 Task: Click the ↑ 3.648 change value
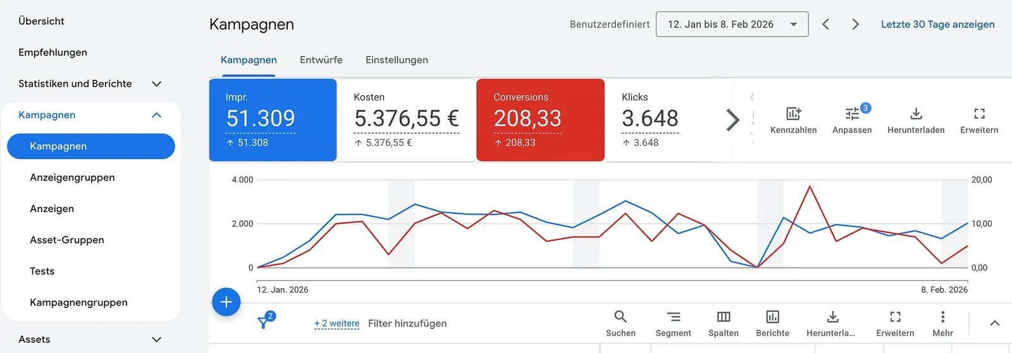(x=640, y=143)
